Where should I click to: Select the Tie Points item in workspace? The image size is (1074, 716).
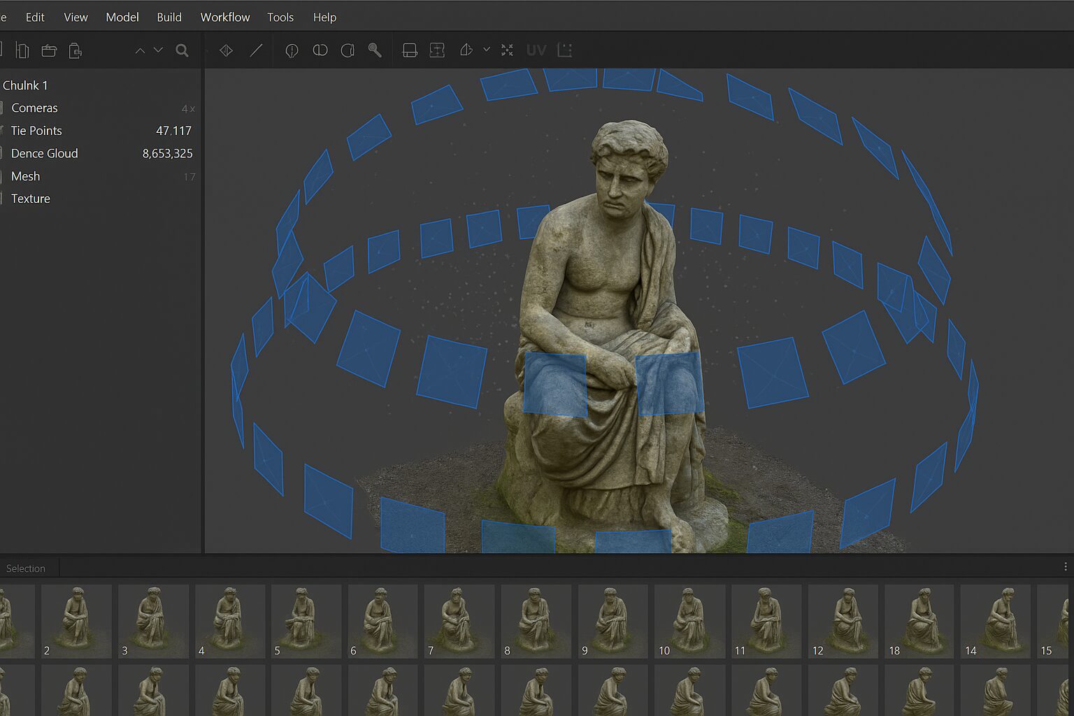pos(36,131)
